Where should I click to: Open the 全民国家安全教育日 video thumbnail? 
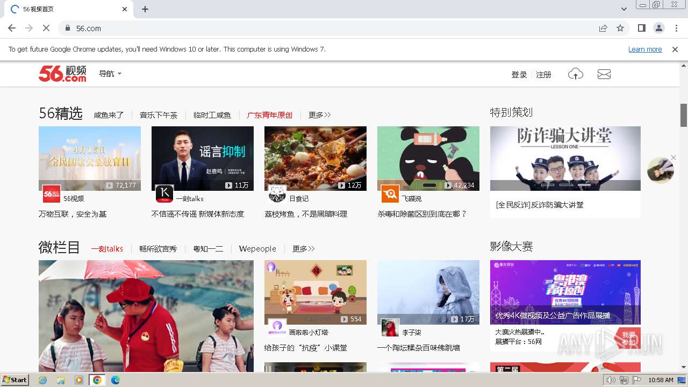[90, 159]
